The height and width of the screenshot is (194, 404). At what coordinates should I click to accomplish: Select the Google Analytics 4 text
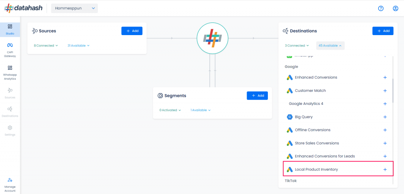click(x=306, y=104)
